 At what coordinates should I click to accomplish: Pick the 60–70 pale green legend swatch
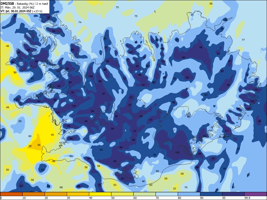point(144,194)
